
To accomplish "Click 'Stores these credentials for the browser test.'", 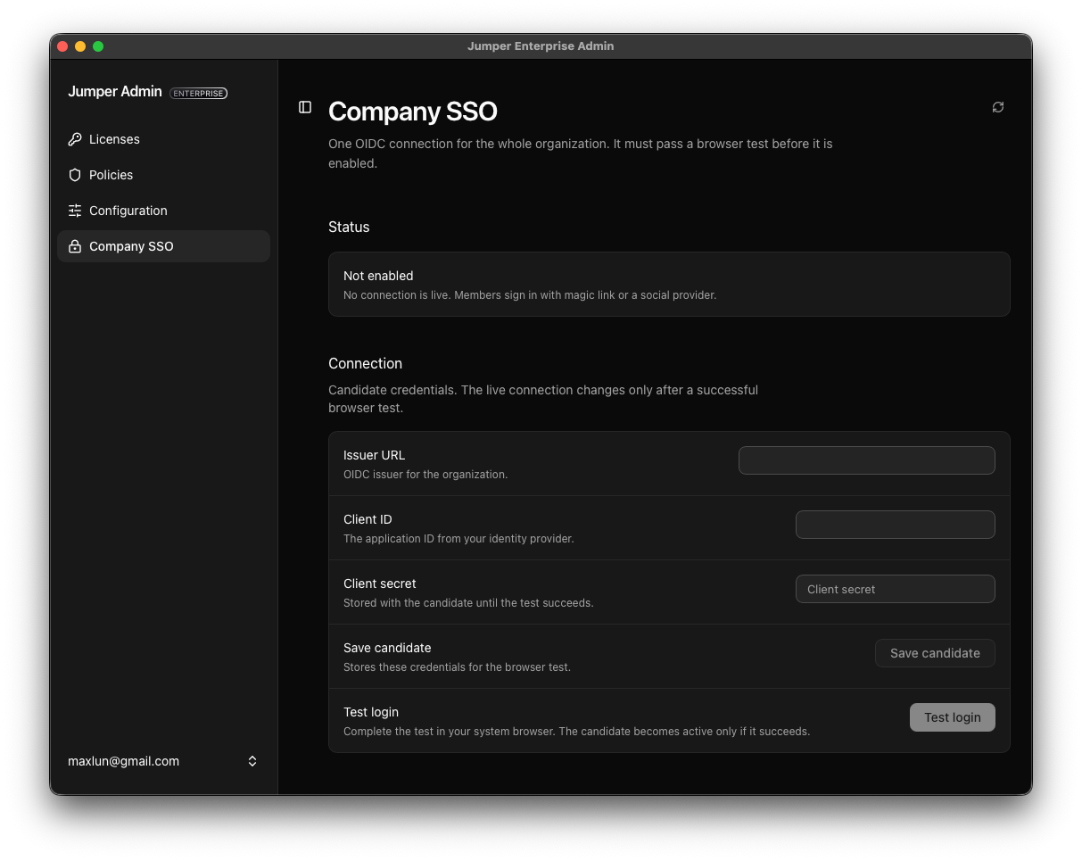I will click(x=457, y=667).
